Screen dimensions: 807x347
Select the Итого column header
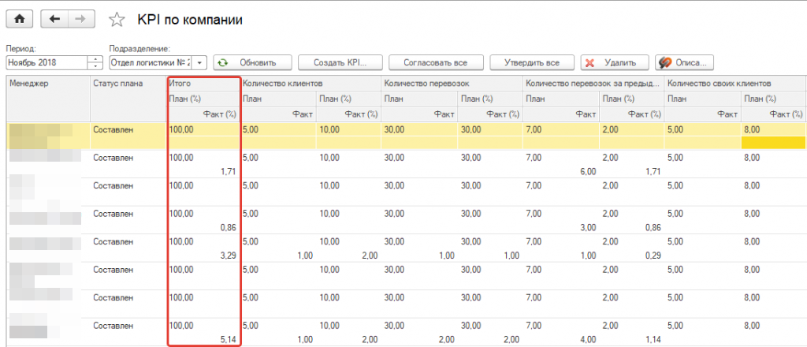[203, 82]
